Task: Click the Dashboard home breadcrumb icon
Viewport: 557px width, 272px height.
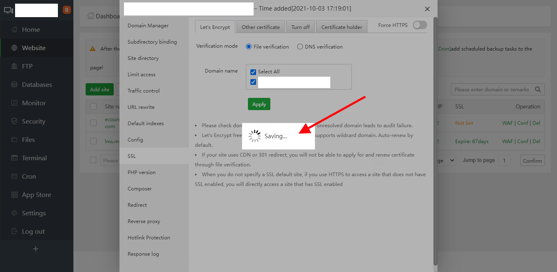Action: tap(91, 16)
